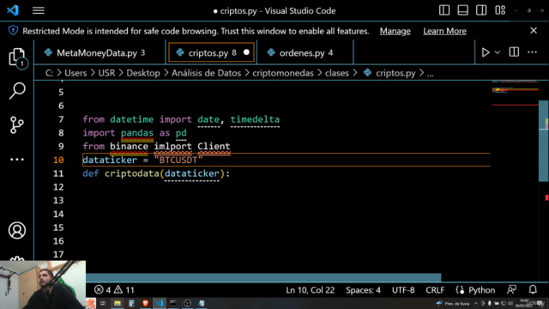Viewport: 549px width, 309px height.
Task: Select clases breadcrumb
Action: (337, 73)
